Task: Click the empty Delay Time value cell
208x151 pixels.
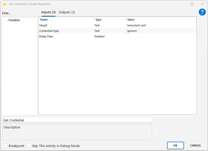Action: [x=161, y=36]
